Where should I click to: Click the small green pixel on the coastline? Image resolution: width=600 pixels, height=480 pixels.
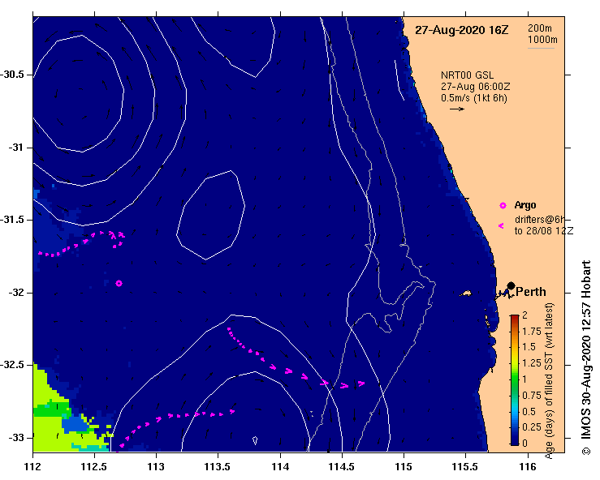click(451, 171)
